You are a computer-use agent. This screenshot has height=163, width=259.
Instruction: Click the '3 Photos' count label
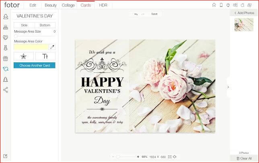[x=244, y=153]
